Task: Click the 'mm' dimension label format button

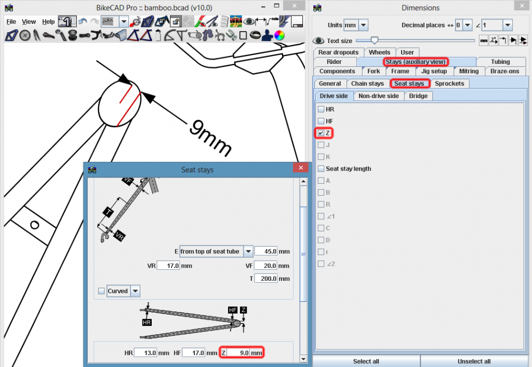Action: [x=484, y=40]
